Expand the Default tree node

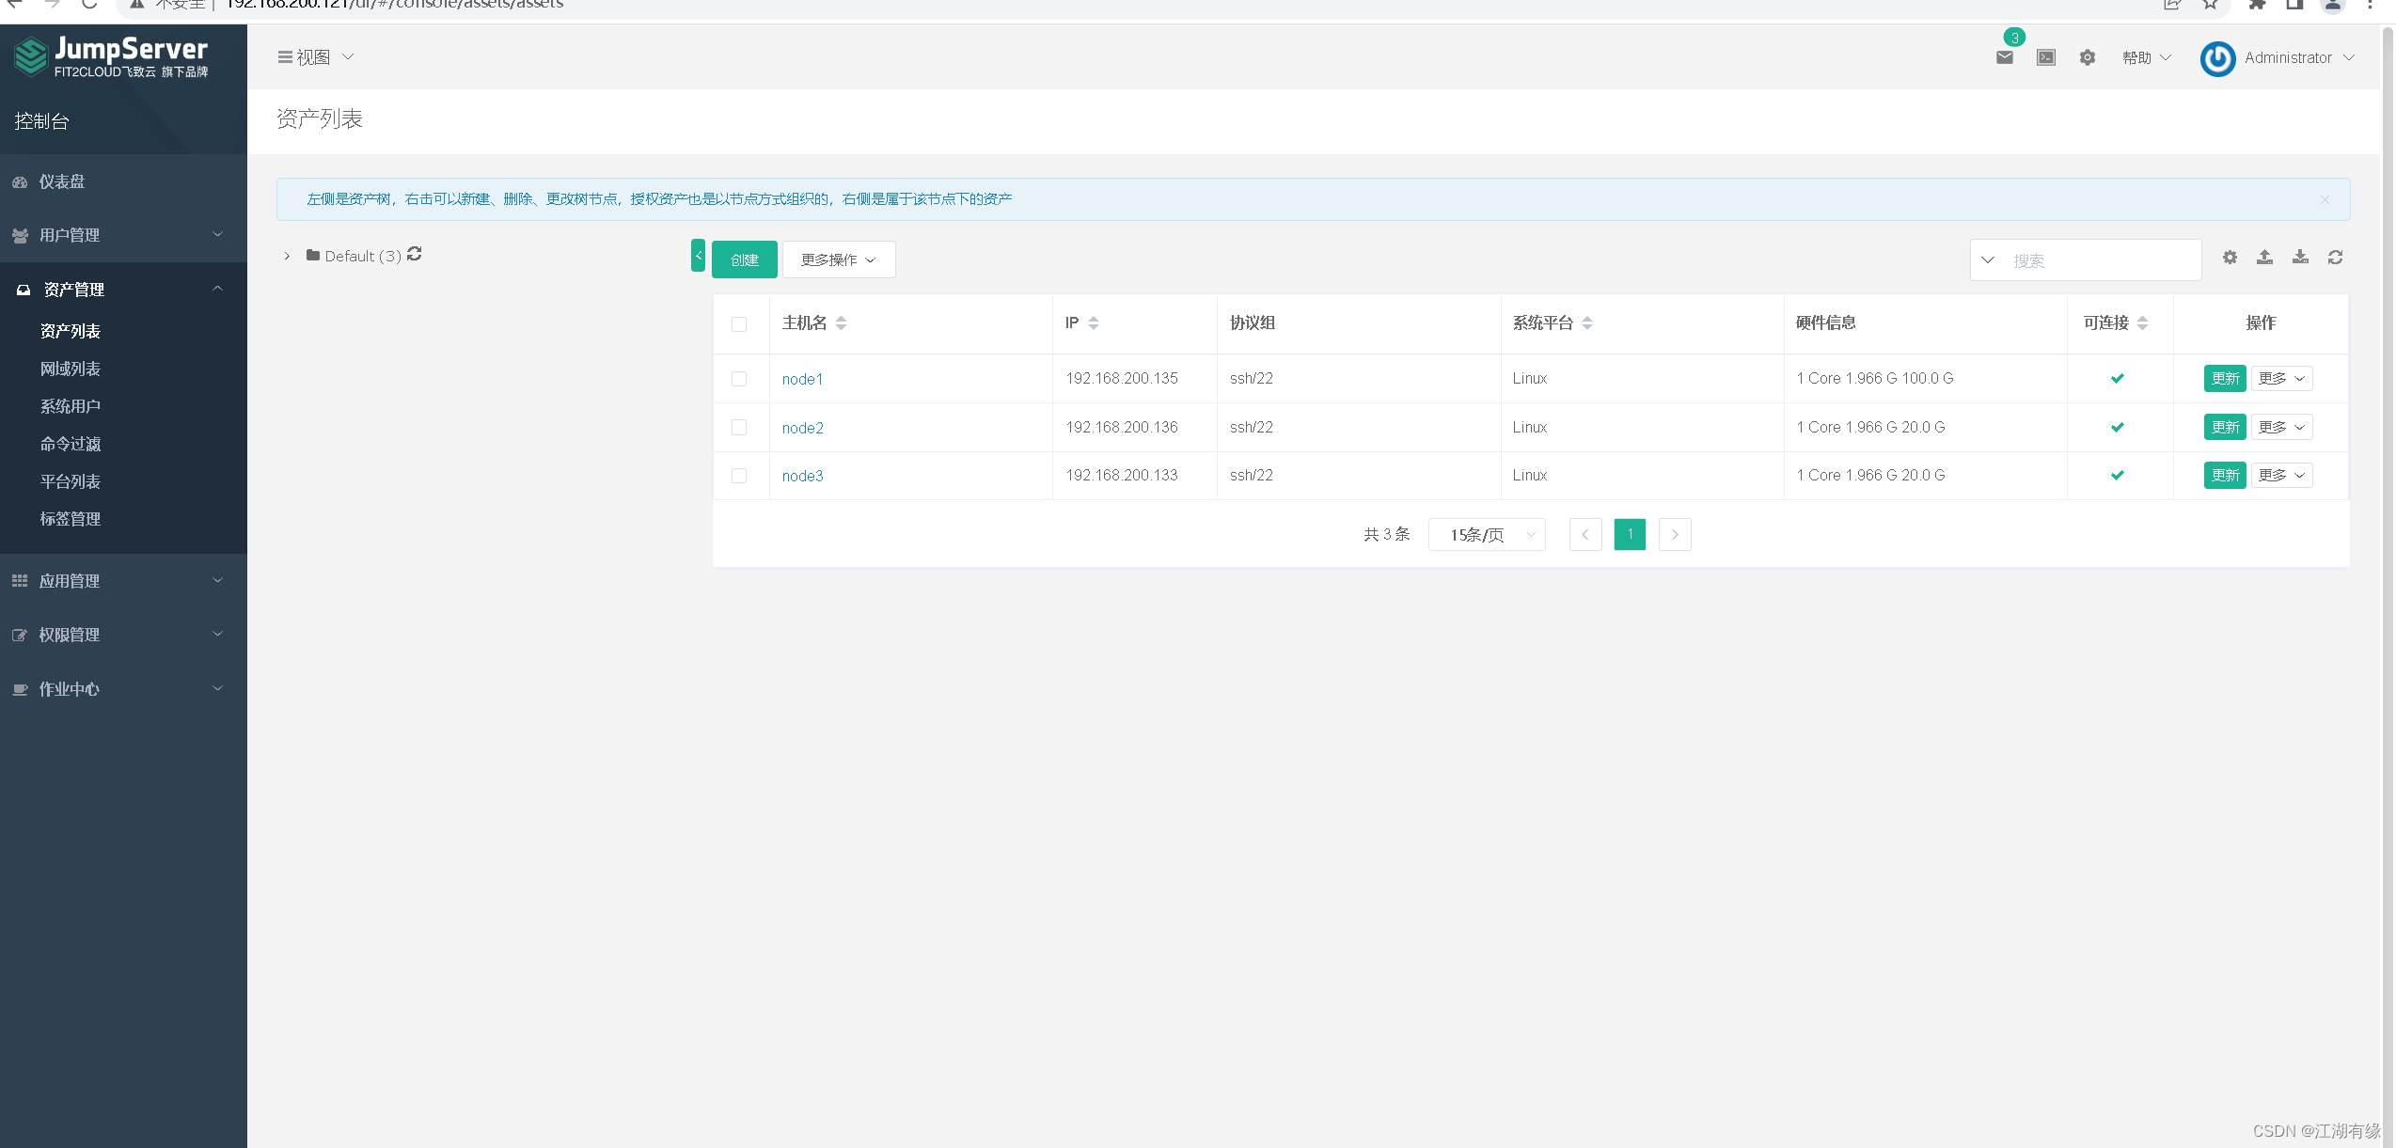(287, 256)
